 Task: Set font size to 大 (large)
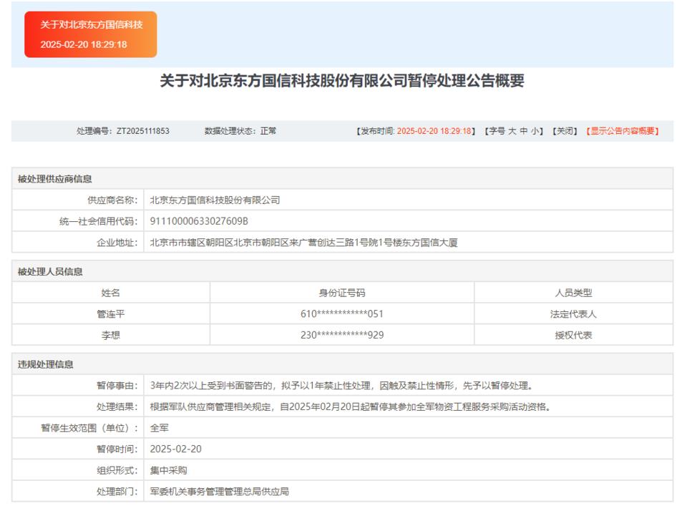[x=512, y=131]
